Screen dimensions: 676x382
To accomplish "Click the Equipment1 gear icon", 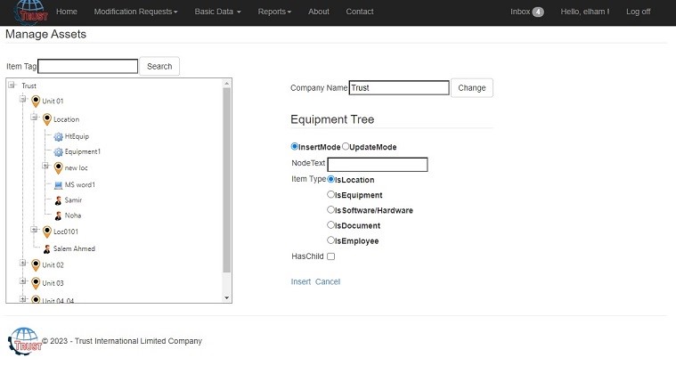I will tap(58, 152).
